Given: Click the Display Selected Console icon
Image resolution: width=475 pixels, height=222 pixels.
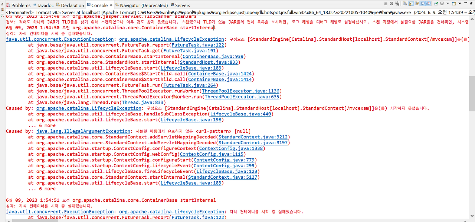Looking at the screenshot, I should [442, 3].
